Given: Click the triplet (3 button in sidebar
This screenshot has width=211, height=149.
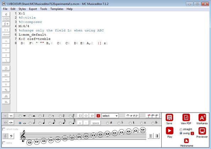Looking at the screenshot, I should [x=6, y=68].
